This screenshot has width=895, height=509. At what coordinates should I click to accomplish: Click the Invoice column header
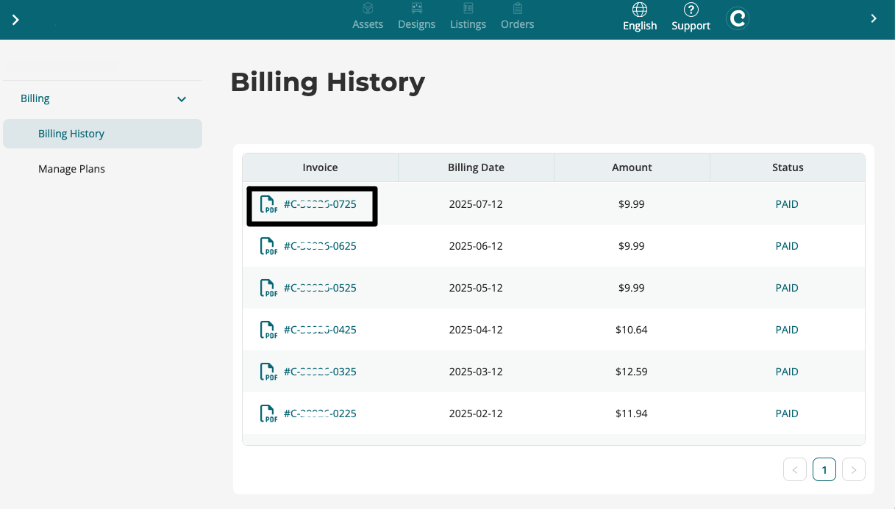tap(320, 167)
